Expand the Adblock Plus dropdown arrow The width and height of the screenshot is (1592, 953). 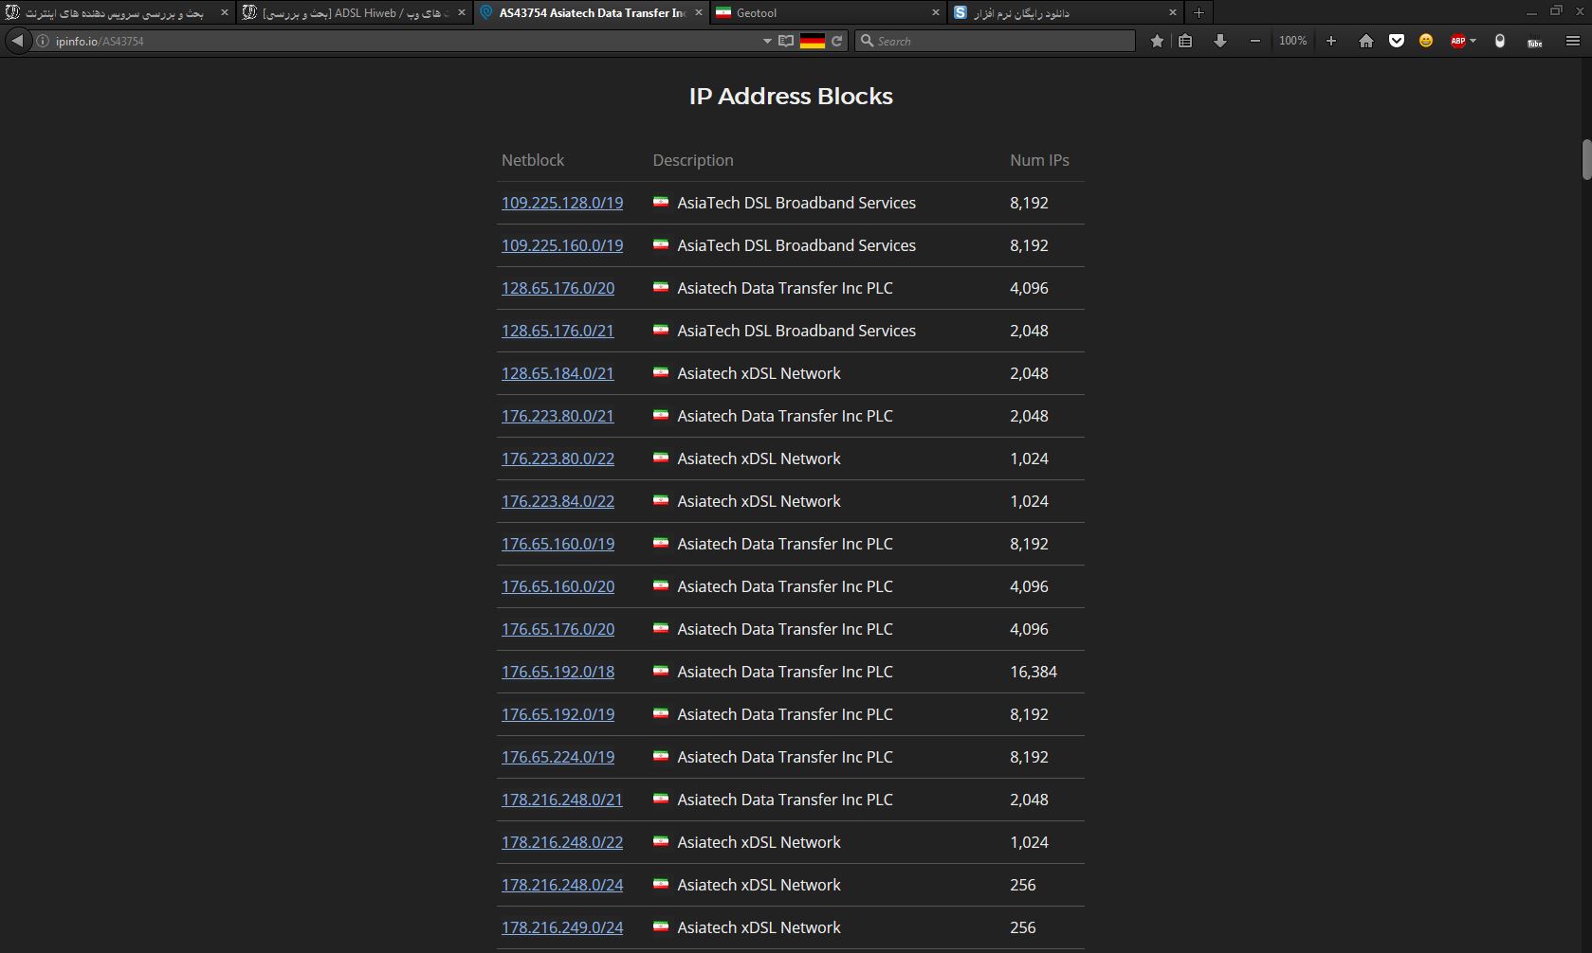tap(1473, 41)
